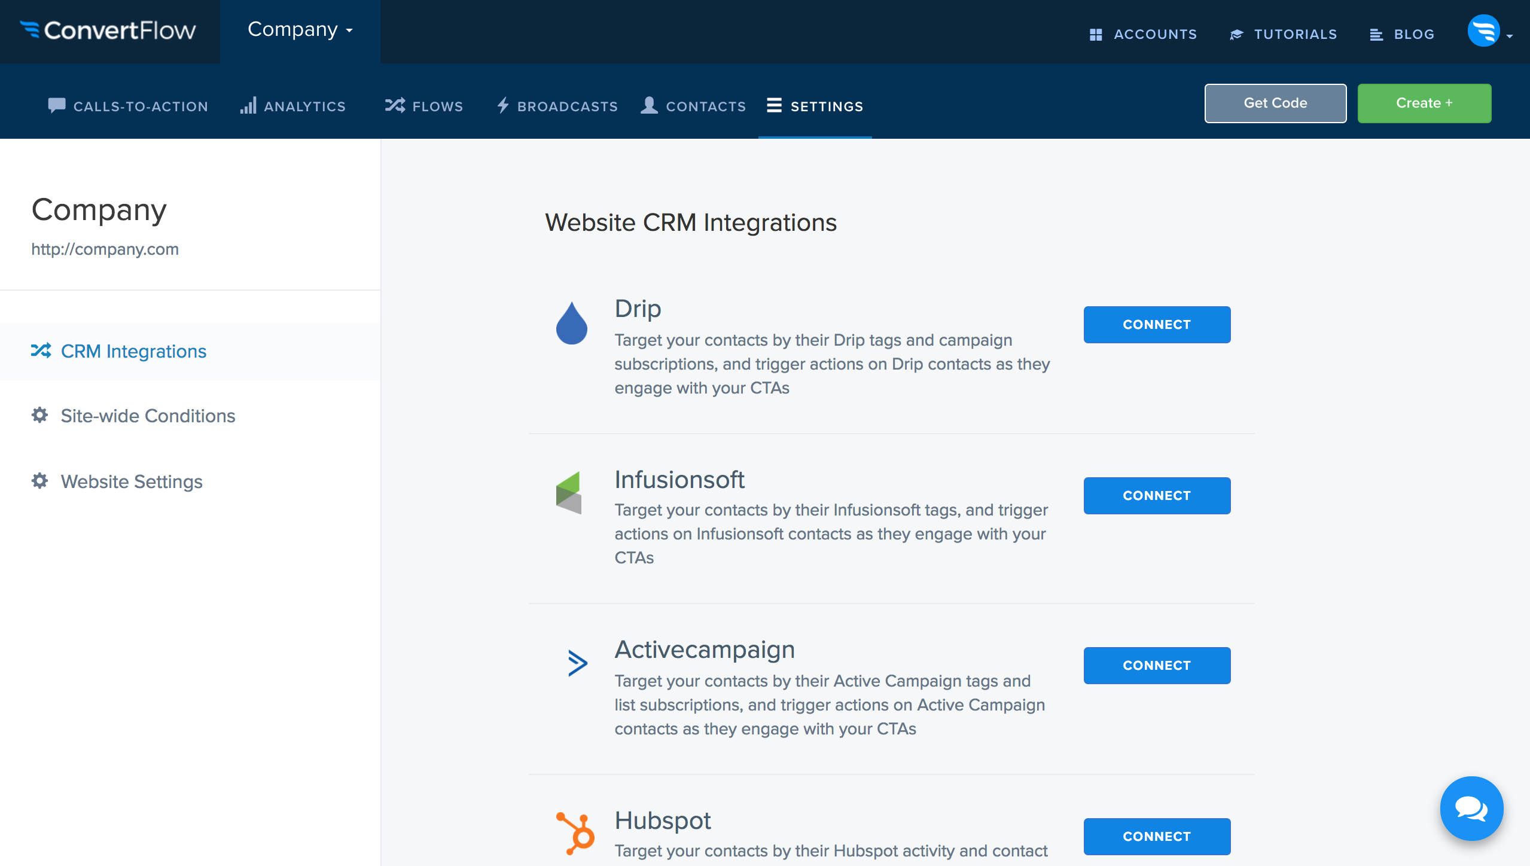The height and width of the screenshot is (866, 1530).
Task: Click the Website Settings gear icon
Action: (x=39, y=481)
